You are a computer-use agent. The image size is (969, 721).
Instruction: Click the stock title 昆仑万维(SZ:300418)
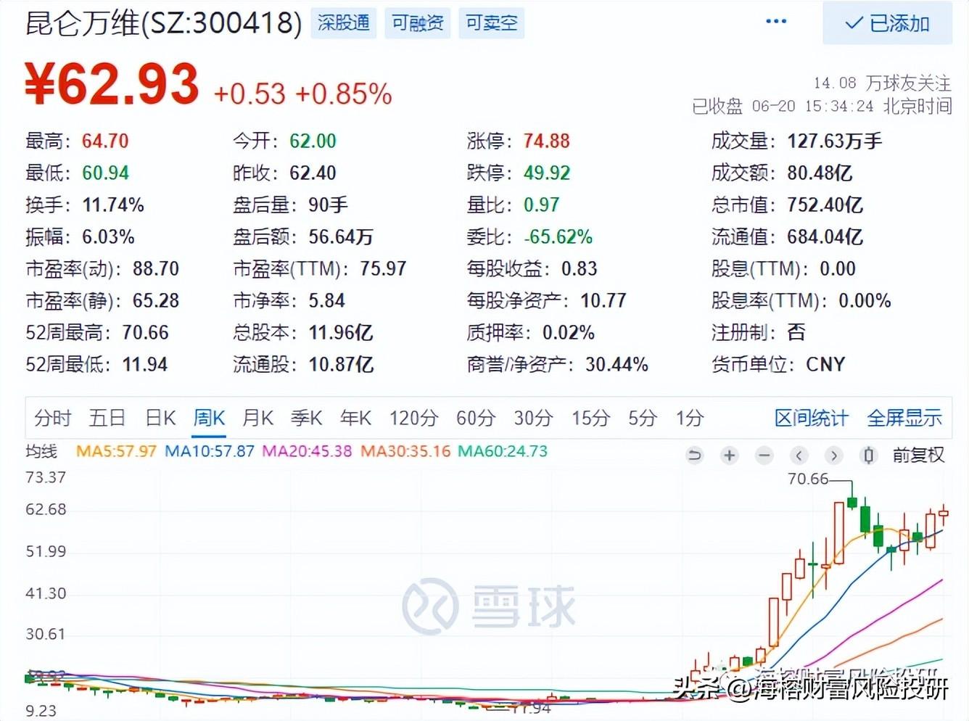pos(163,23)
